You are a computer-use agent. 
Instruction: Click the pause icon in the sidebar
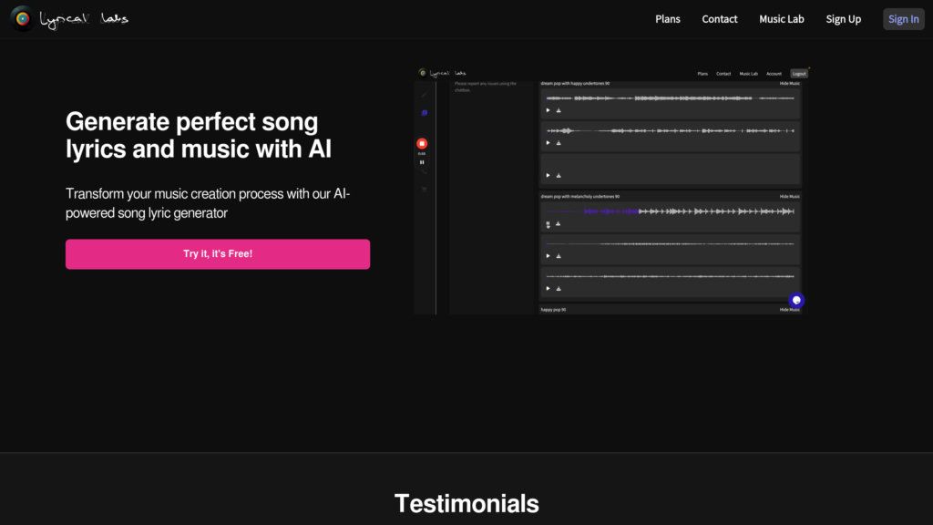[422, 162]
